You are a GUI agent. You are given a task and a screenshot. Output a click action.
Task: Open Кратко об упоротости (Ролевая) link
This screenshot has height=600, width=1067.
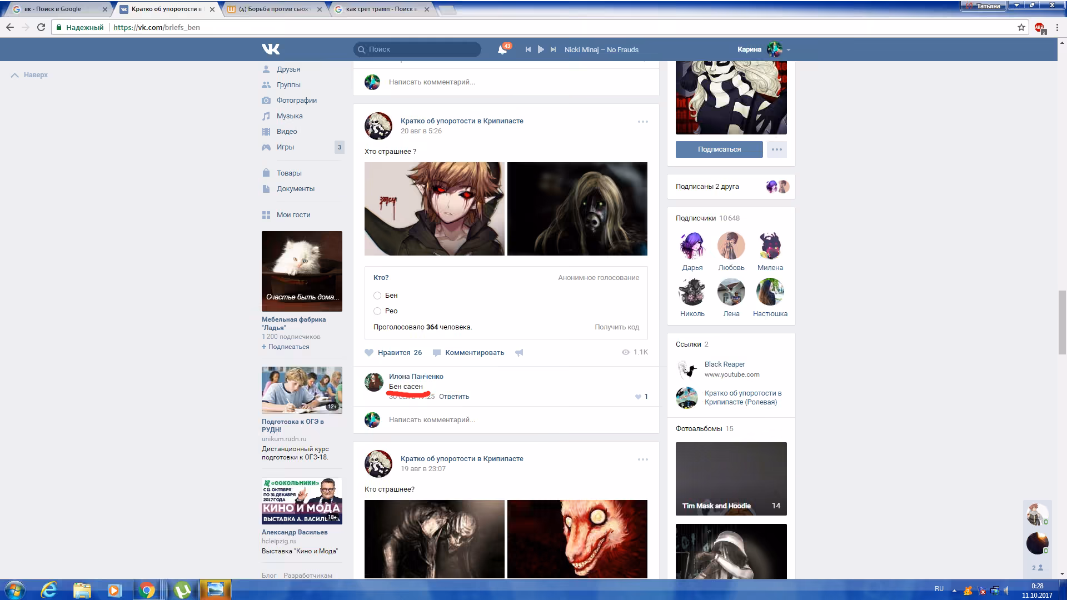pyautogui.click(x=743, y=398)
